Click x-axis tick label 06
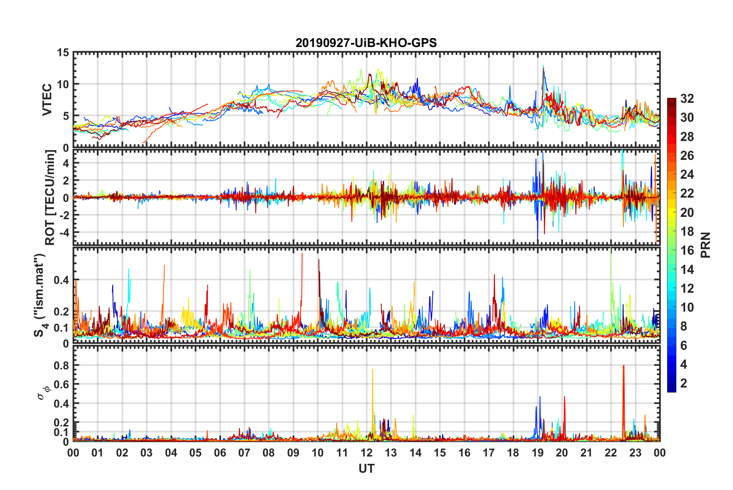Image resolution: width=733 pixels, height=490 pixels. [x=220, y=453]
